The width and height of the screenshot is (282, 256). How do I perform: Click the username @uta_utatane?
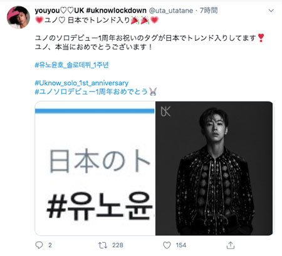click(170, 11)
